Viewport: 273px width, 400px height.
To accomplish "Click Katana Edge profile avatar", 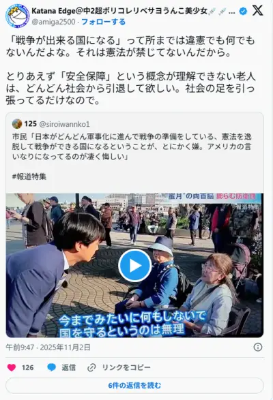I will coord(17,16).
